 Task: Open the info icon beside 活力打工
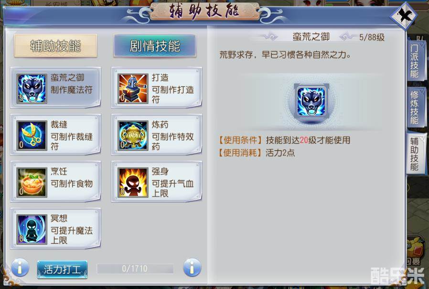[x=20, y=268]
